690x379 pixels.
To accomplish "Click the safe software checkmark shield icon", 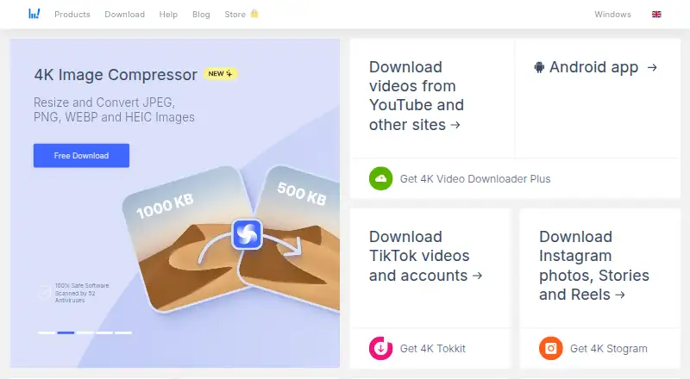I will [44, 292].
